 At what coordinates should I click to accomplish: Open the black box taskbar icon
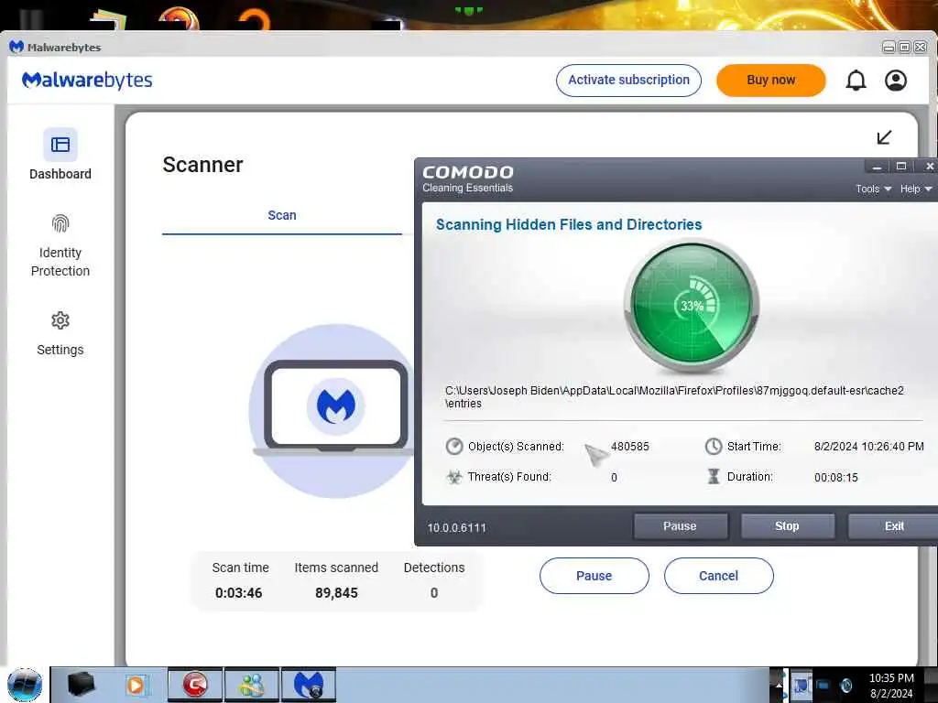click(82, 685)
